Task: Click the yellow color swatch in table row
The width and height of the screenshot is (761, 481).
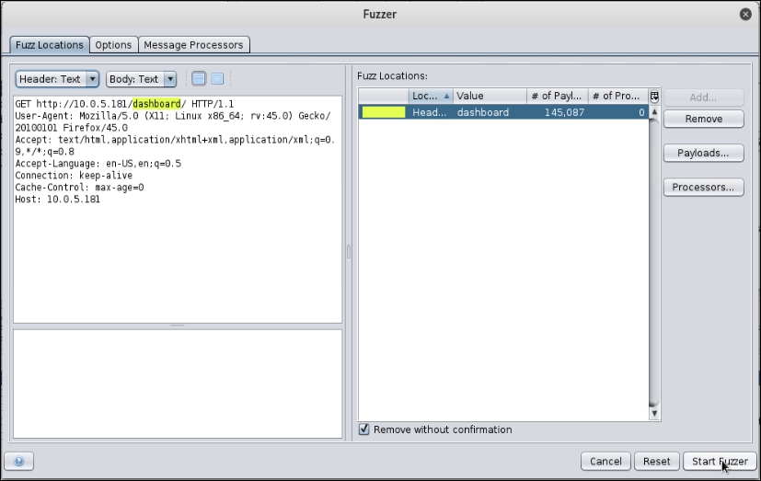Action: tap(384, 112)
